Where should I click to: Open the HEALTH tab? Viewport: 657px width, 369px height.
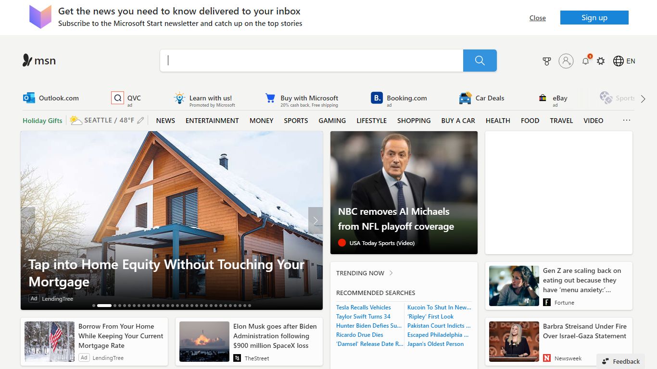point(498,121)
